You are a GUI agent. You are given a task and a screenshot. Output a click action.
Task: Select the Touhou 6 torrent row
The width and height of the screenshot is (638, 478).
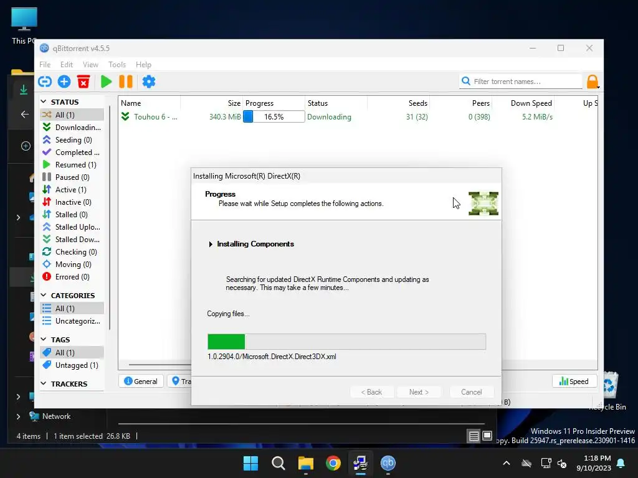click(x=358, y=116)
